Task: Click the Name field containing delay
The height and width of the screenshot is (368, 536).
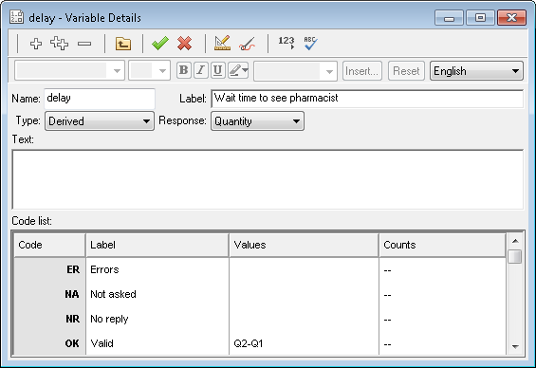Action: click(x=100, y=99)
